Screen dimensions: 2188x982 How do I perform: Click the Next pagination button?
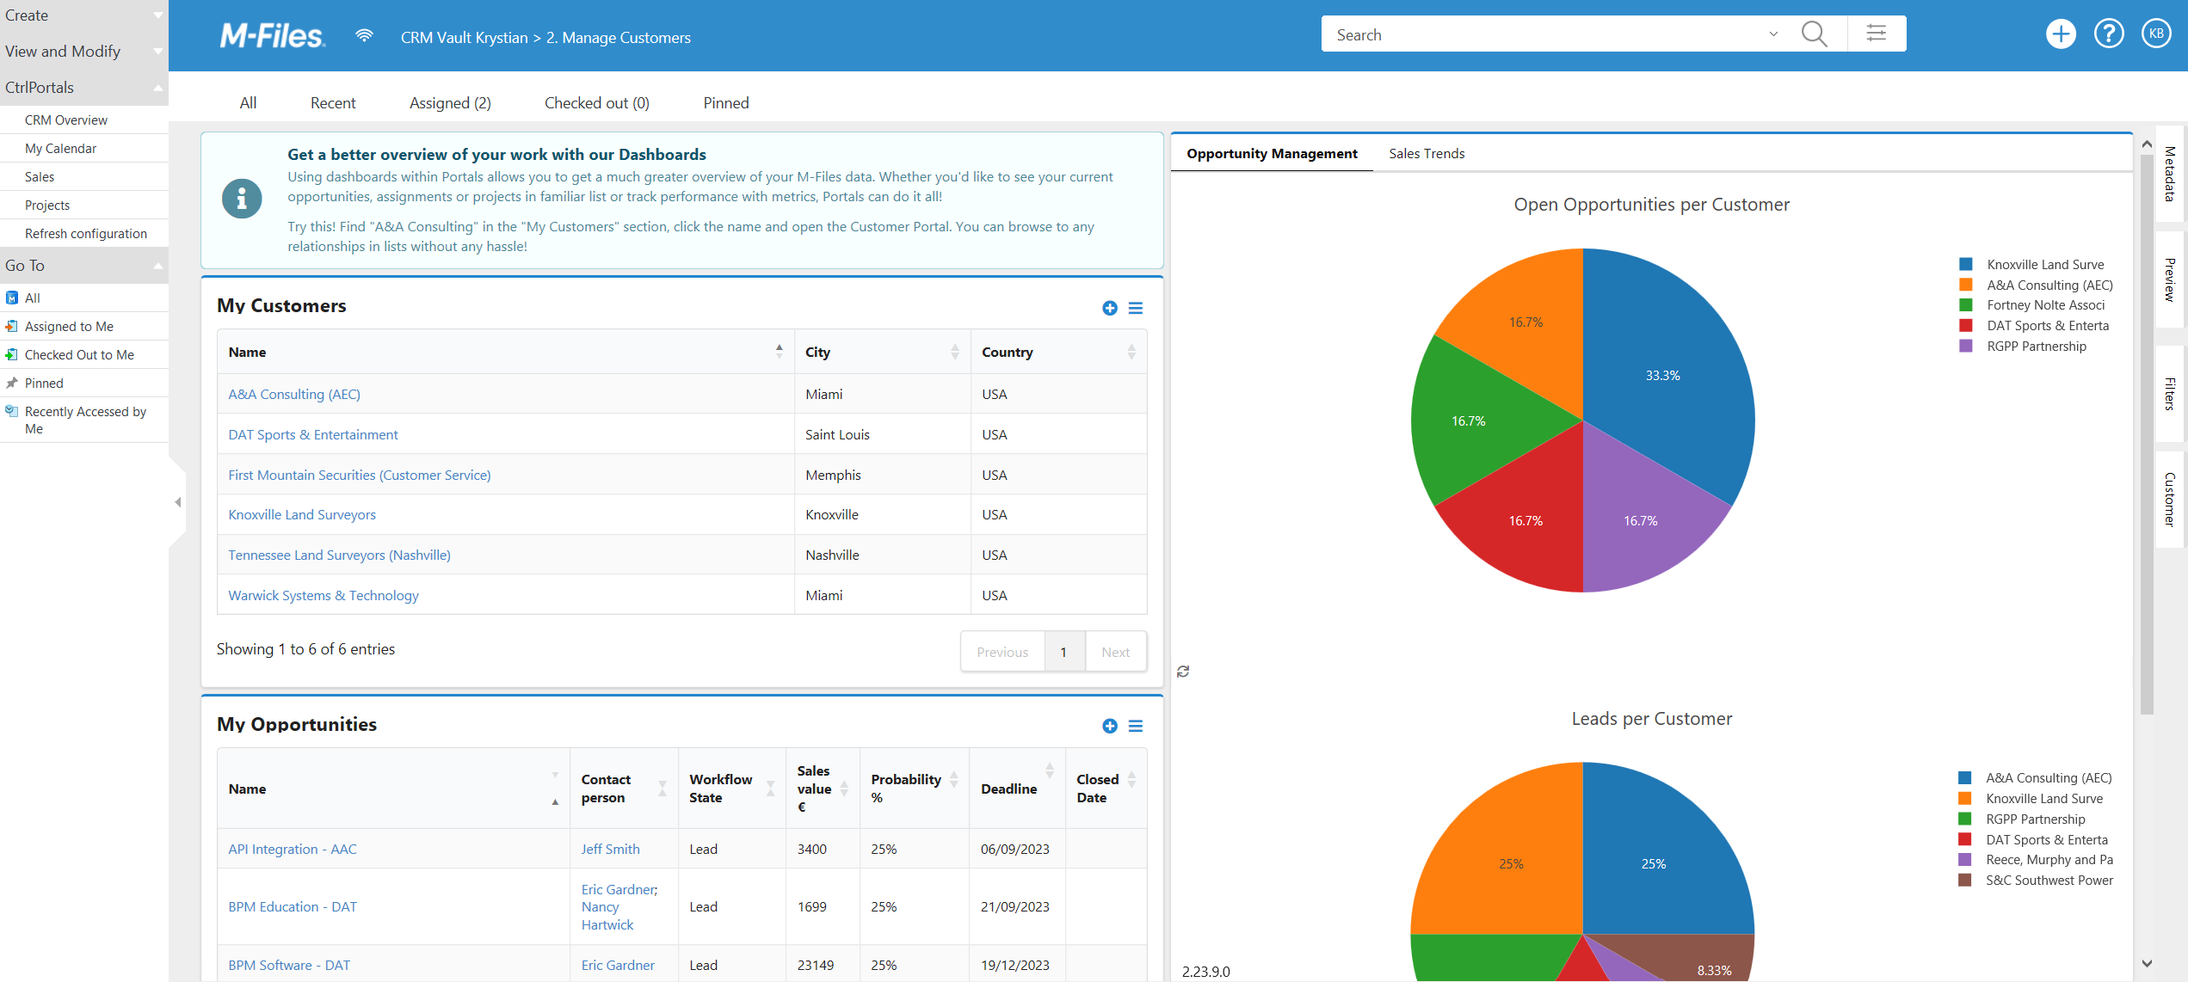pos(1116,652)
